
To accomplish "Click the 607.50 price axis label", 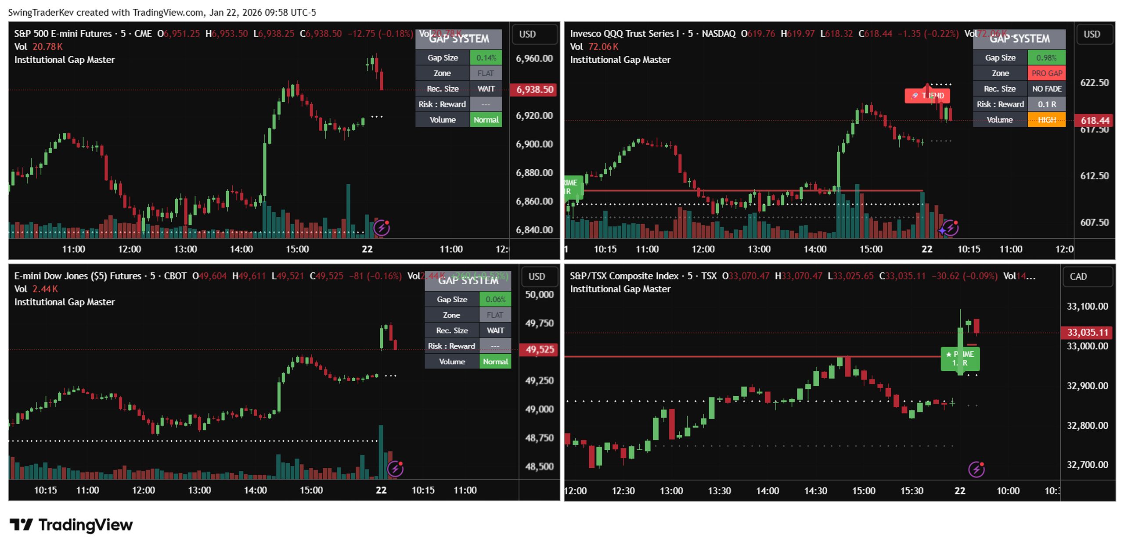I will tap(1095, 222).
